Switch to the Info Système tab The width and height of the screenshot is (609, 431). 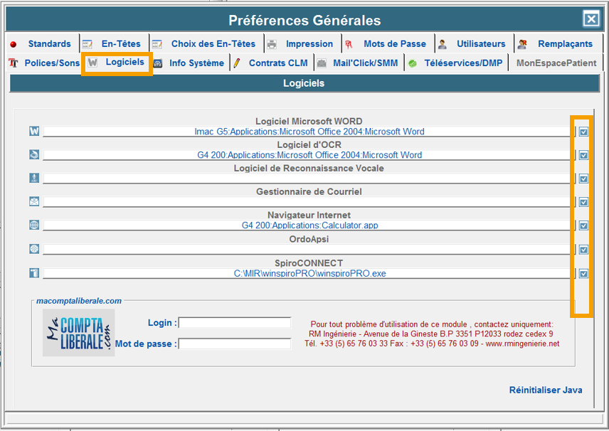click(x=189, y=63)
